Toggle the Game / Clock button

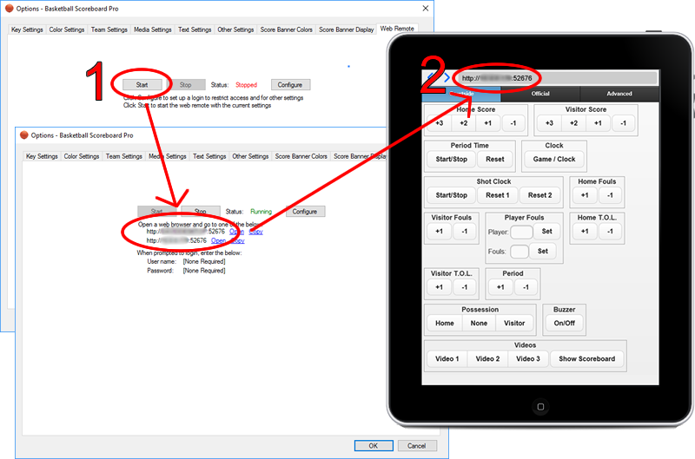[554, 160]
